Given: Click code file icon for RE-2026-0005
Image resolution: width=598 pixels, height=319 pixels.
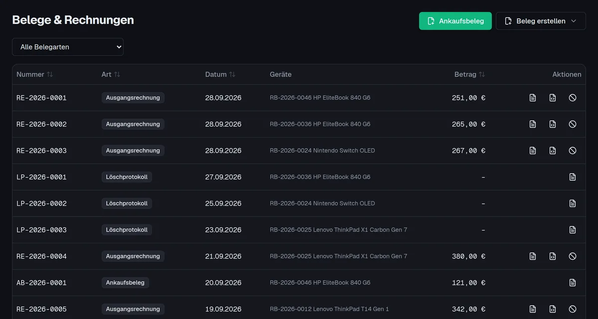Looking at the screenshot, I should tap(553, 309).
